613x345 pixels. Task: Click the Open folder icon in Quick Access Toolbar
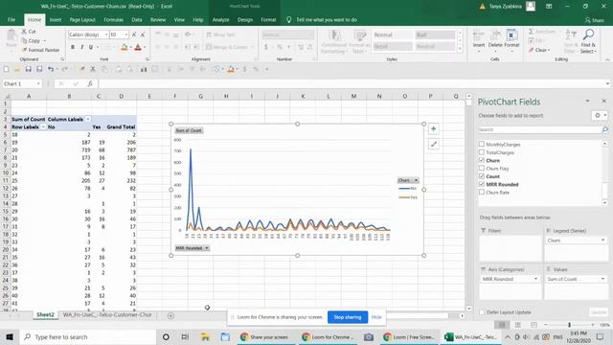(17, 69)
